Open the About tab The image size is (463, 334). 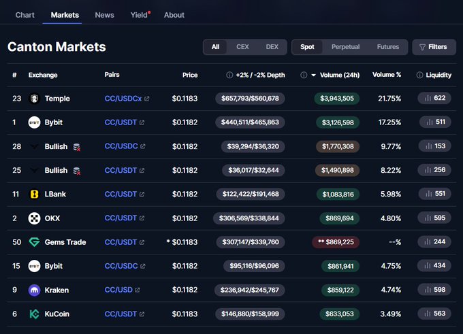pos(174,15)
